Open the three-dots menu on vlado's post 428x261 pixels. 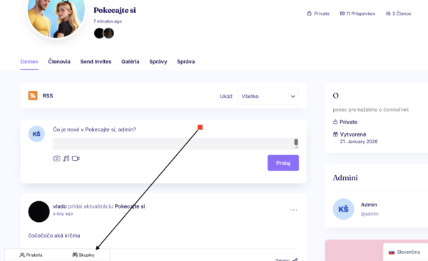[293, 210]
